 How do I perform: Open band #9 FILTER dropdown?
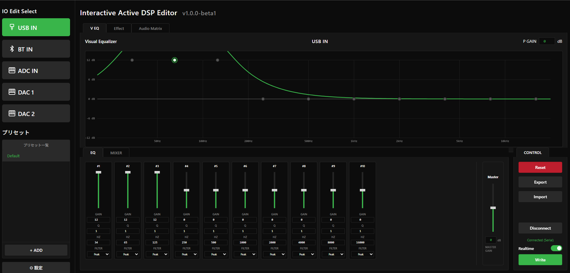[x=333, y=254]
